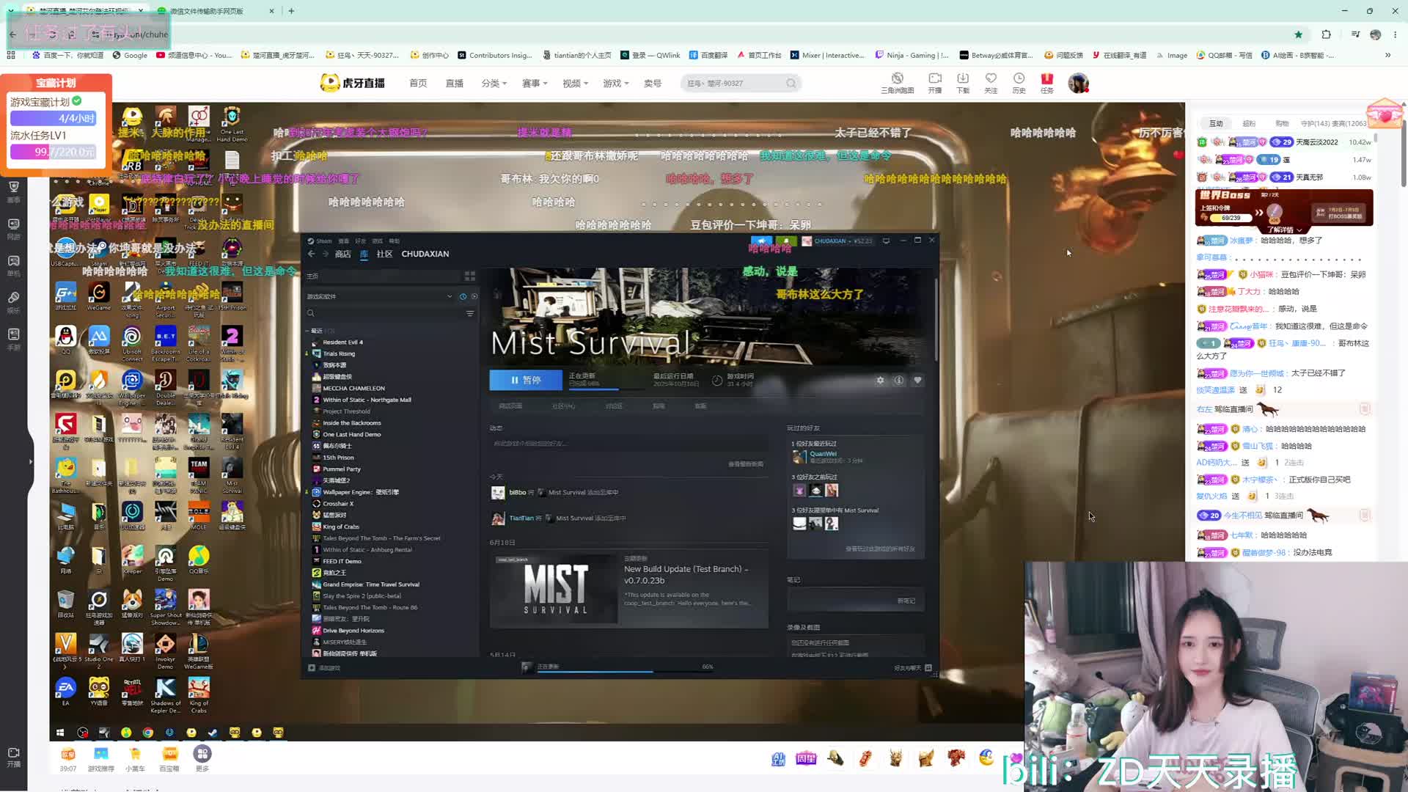Expand the 赛事 dropdown in Huya navigation

tap(535, 84)
